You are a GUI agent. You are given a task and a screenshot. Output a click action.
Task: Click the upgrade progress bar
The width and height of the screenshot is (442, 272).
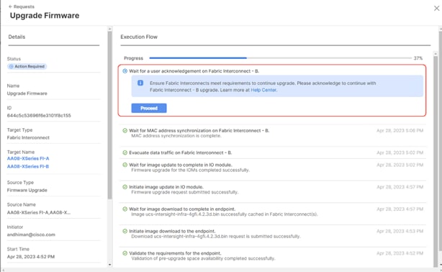[281, 58]
